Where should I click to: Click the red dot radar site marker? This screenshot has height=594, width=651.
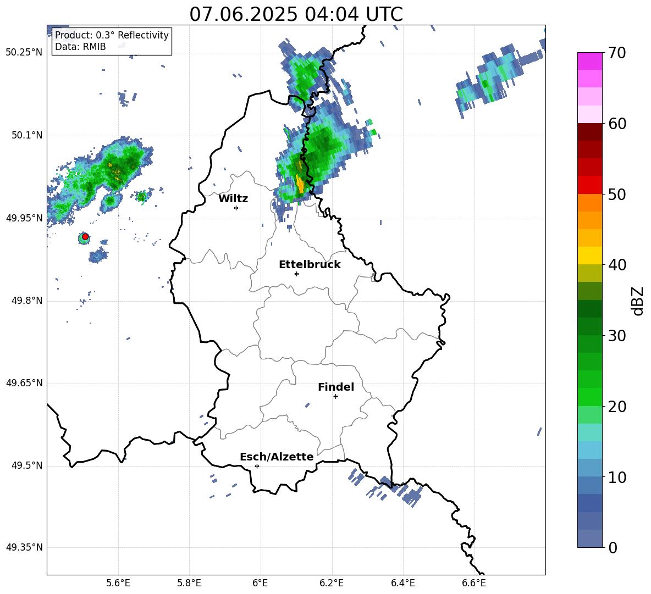[x=85, y=237]
